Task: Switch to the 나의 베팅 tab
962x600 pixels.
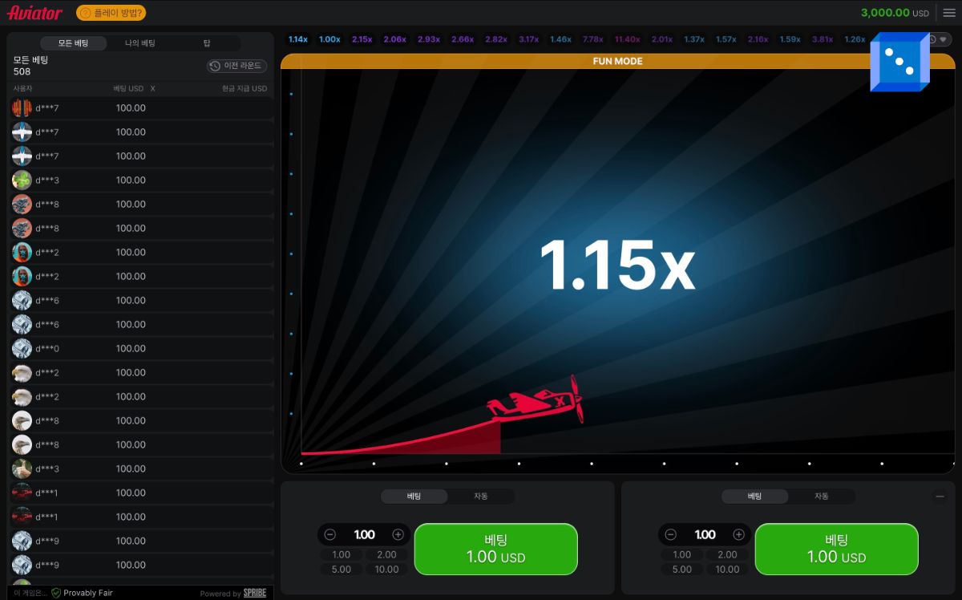Action: click(140, 43)
